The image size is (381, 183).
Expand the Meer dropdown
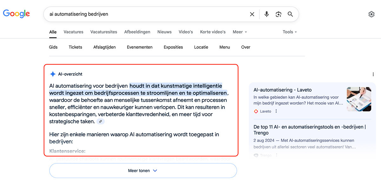(x=240, y=32)
